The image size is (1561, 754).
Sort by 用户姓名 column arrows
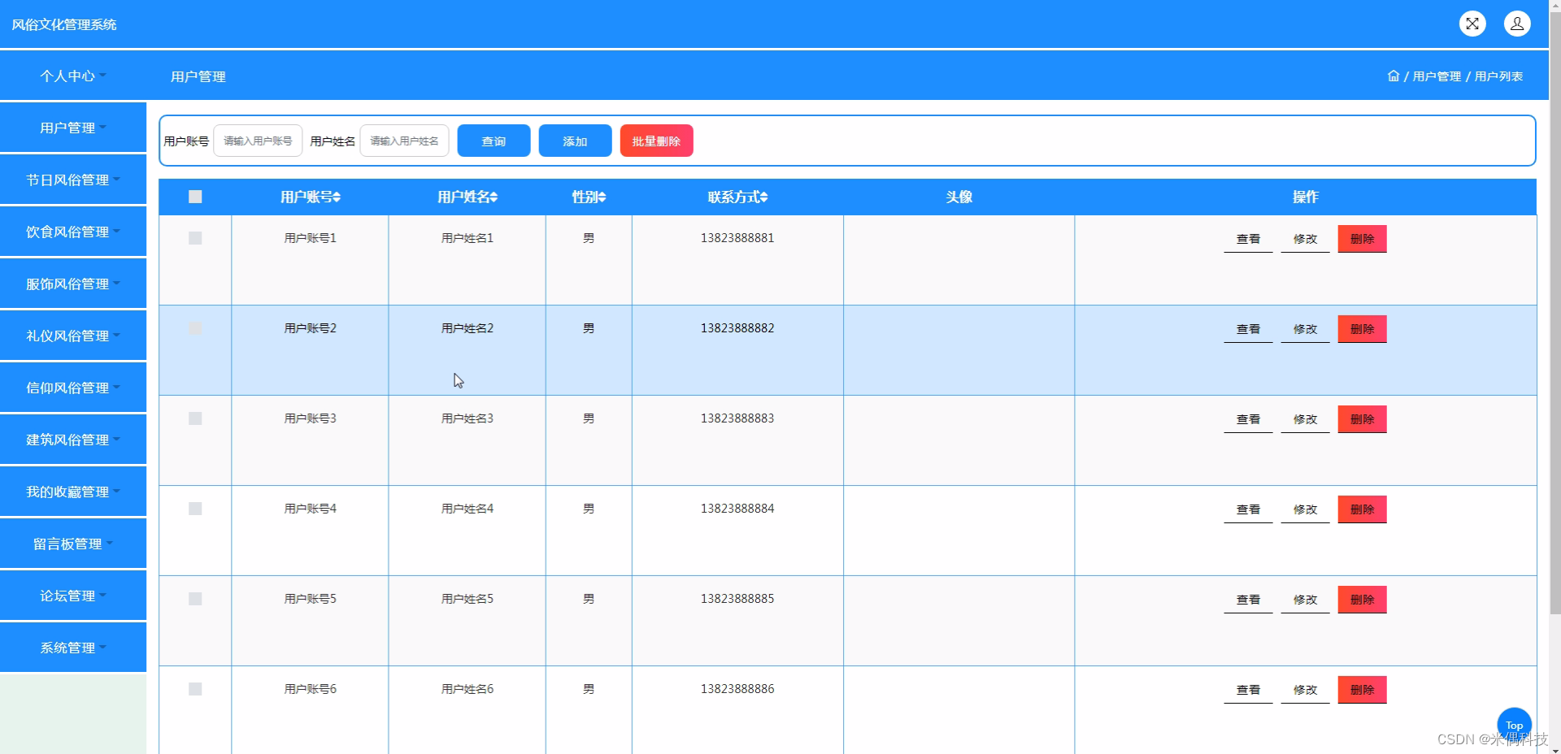(494, 197)
